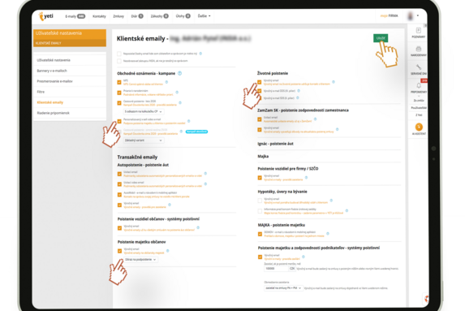Viewport: 465px width, 311px height.
Task: Click info icon beside Cestovné poistenie leto
Action: (180, 102)
